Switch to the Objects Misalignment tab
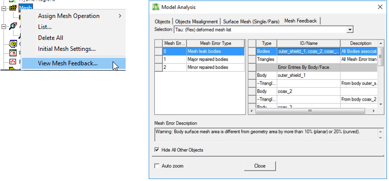This screenshot has height=181, width=389. (x=196, y=21)
